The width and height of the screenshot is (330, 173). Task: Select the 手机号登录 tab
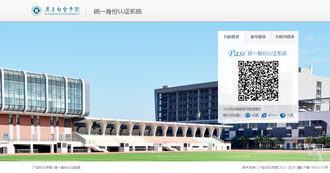[285, 37]
